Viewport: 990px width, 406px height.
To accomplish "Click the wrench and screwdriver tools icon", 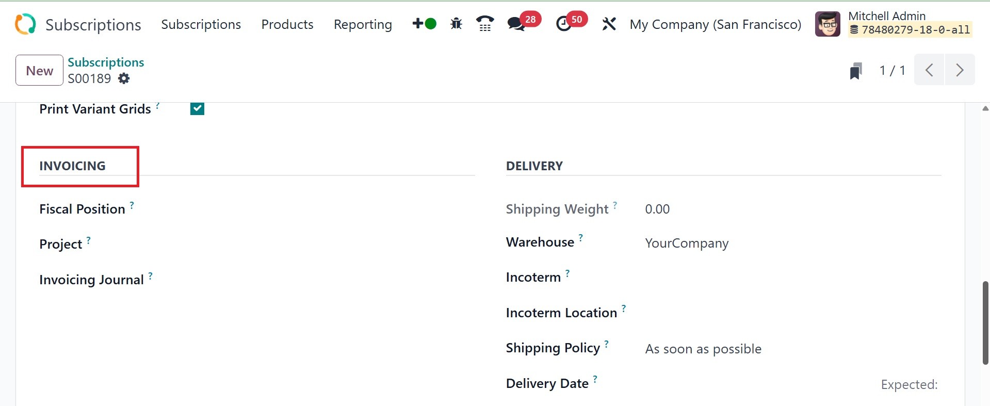I will [609, 24].
